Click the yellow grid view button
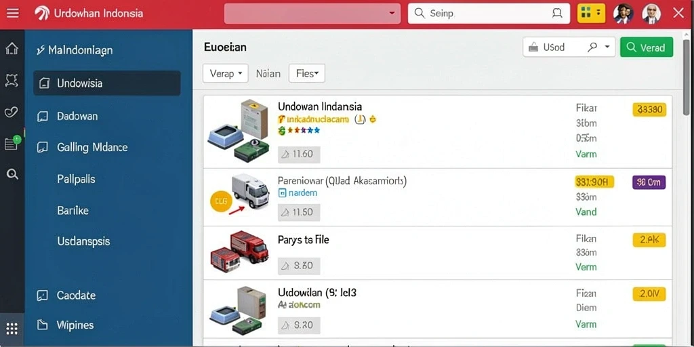694x347 pixels. click(591, 14)
